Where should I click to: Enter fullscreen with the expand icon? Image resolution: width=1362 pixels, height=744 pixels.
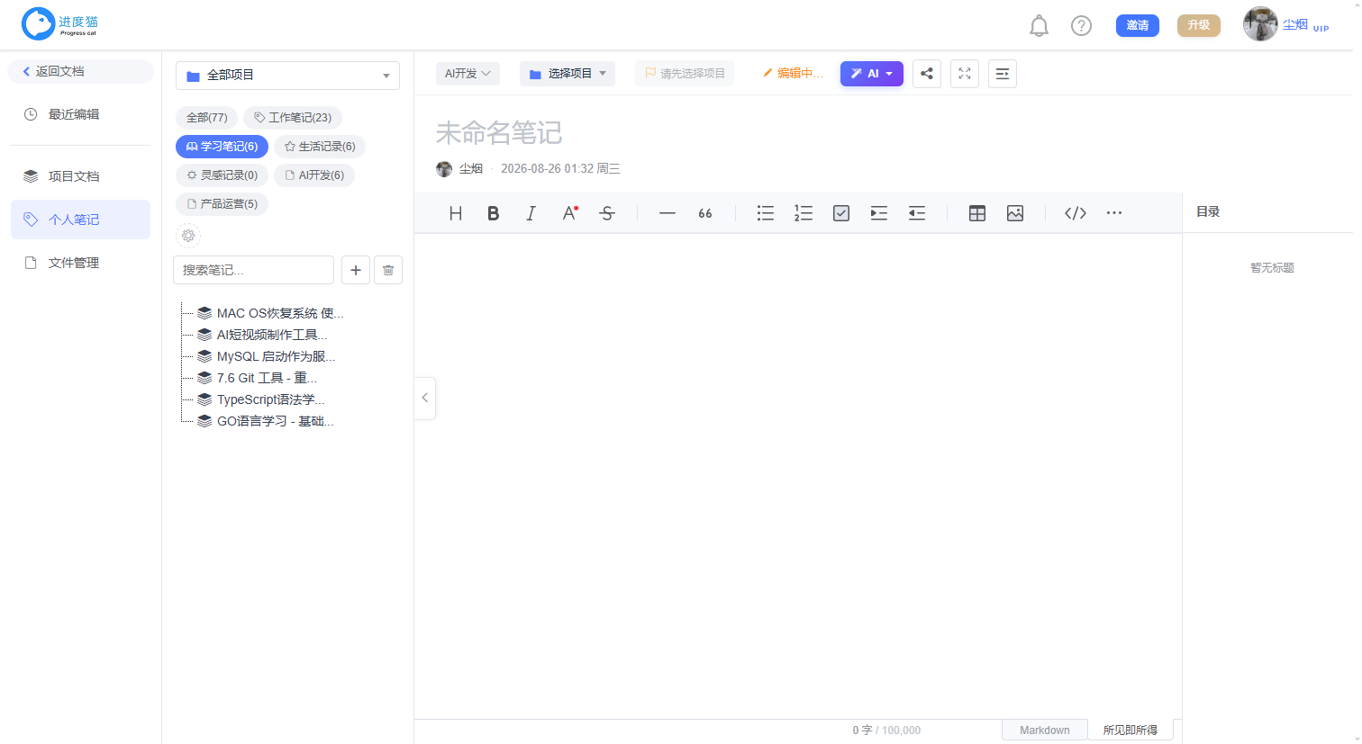pos(965,74)
